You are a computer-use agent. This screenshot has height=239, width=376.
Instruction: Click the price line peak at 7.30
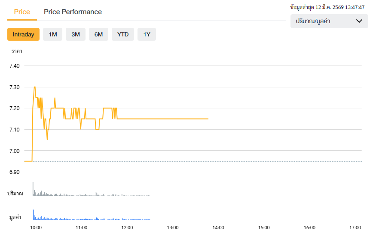[x=34, y=87]
